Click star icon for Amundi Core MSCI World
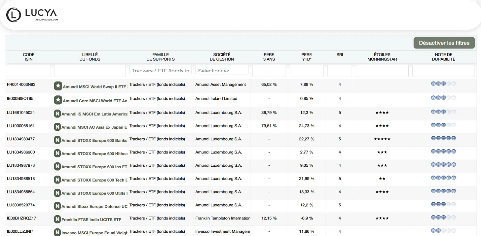 coord(58,100)
